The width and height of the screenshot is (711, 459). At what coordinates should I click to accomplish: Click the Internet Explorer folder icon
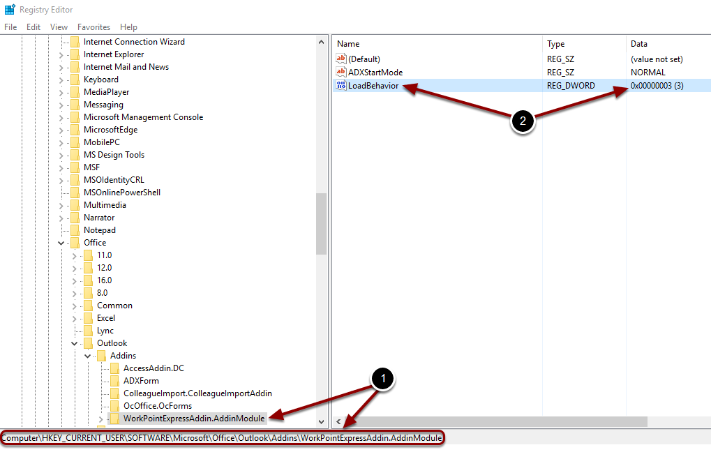(75, 54)
